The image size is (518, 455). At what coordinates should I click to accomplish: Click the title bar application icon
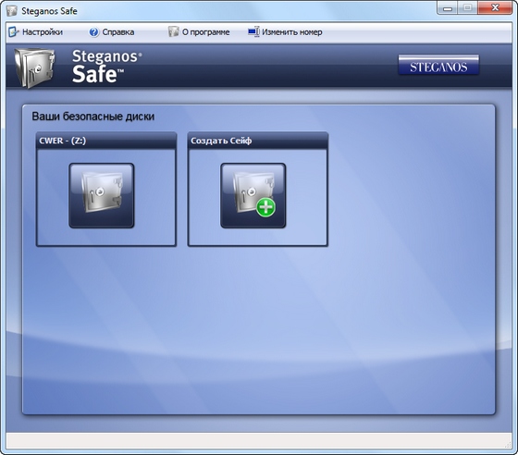point(11,11)
